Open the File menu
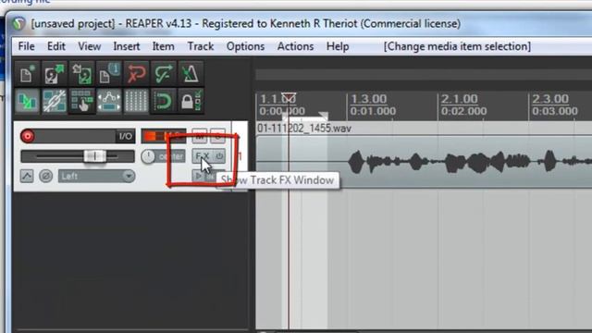 coord(27,46)
